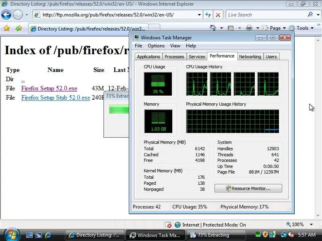
Task: Click the IE Back navigation button
Action: 6,15
